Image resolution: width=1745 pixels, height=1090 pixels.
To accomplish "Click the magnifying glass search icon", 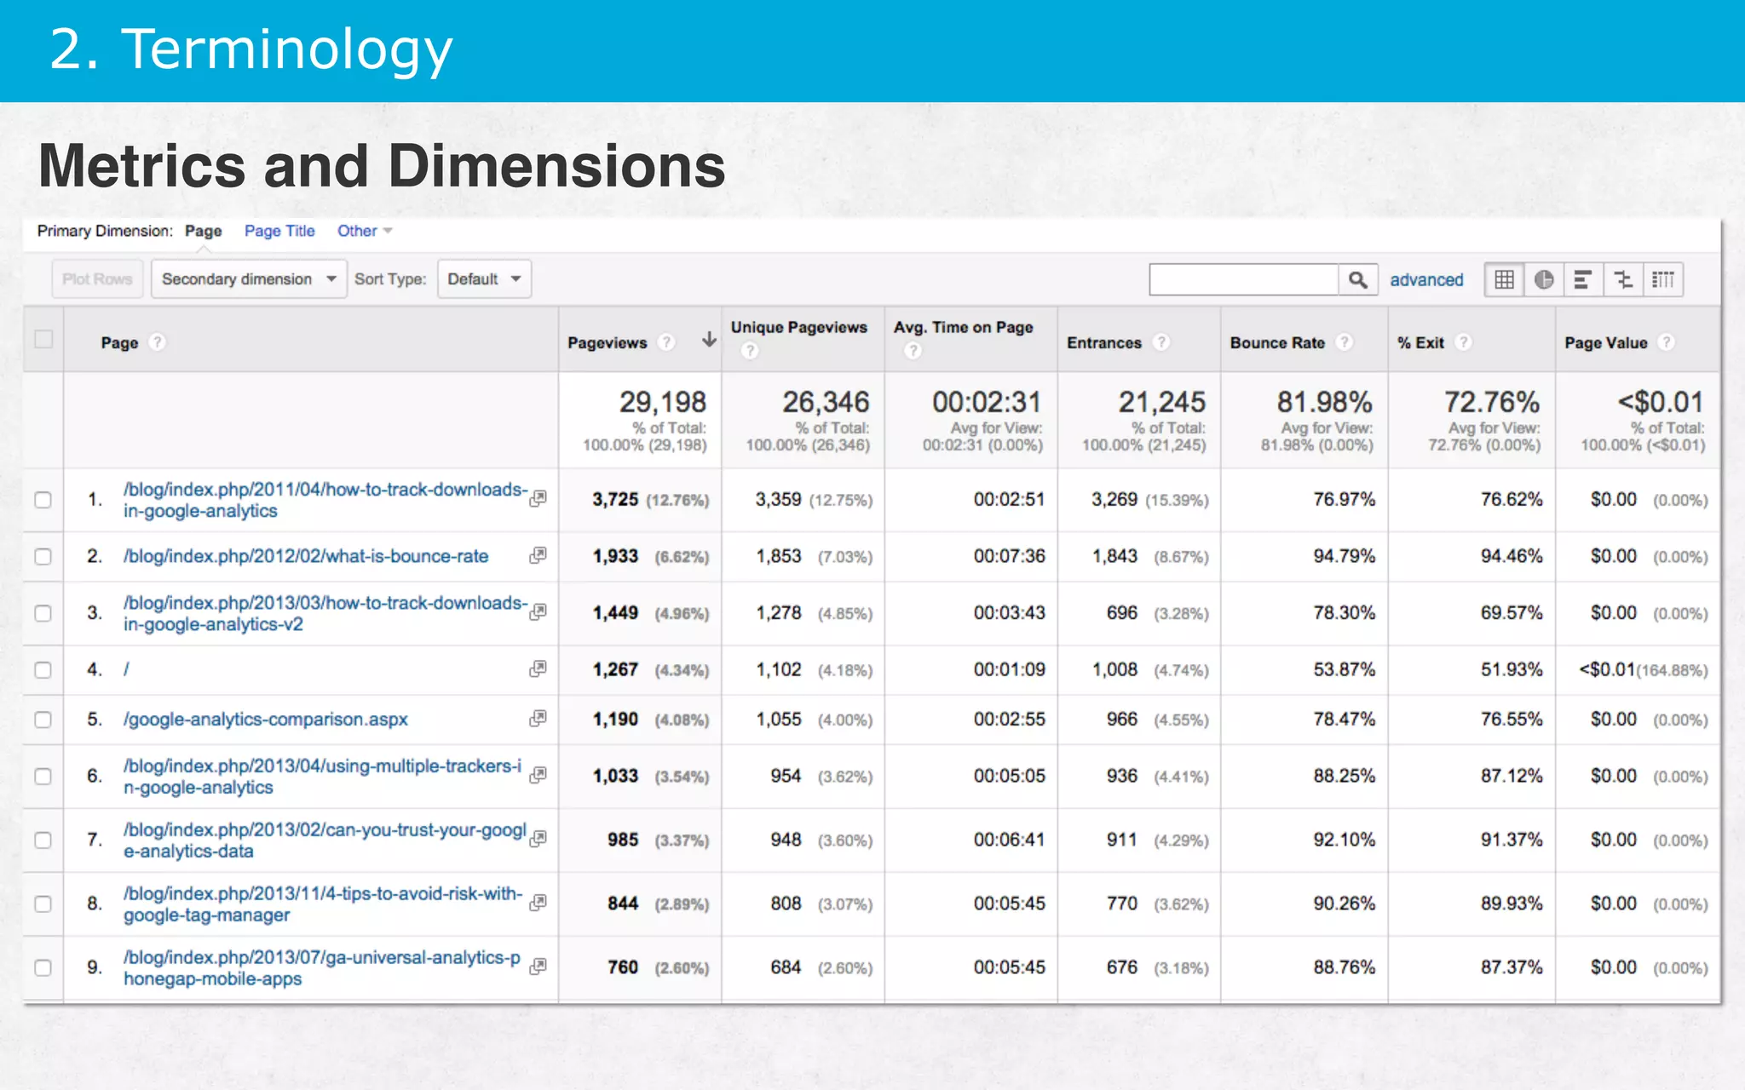I will tap(1357, 280).
